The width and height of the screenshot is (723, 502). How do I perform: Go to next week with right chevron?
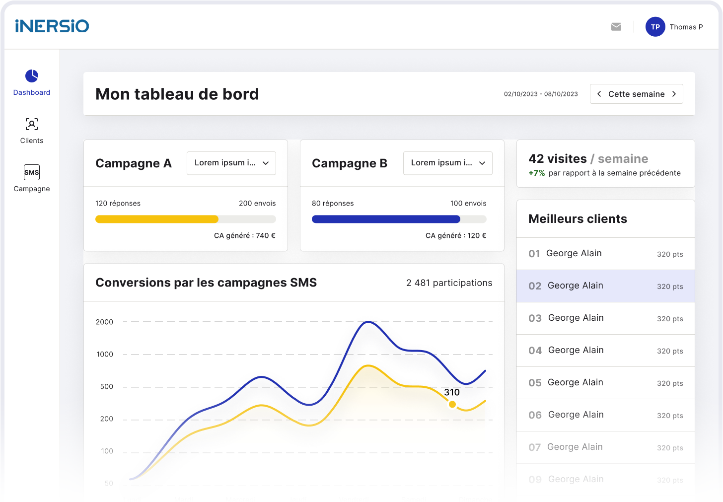[674, 94]
